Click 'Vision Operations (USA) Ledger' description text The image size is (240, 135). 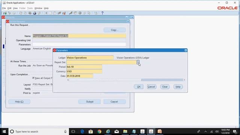pos(133,58)
